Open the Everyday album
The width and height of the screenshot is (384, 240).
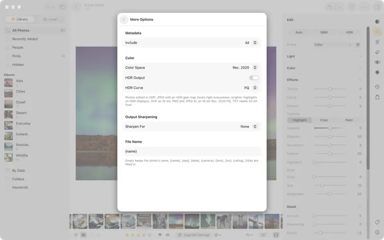click(x=35, y=125)
